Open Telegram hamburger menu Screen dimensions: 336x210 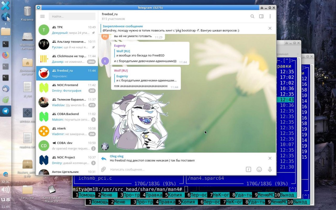pyautogui.click(x=42, y=16)
